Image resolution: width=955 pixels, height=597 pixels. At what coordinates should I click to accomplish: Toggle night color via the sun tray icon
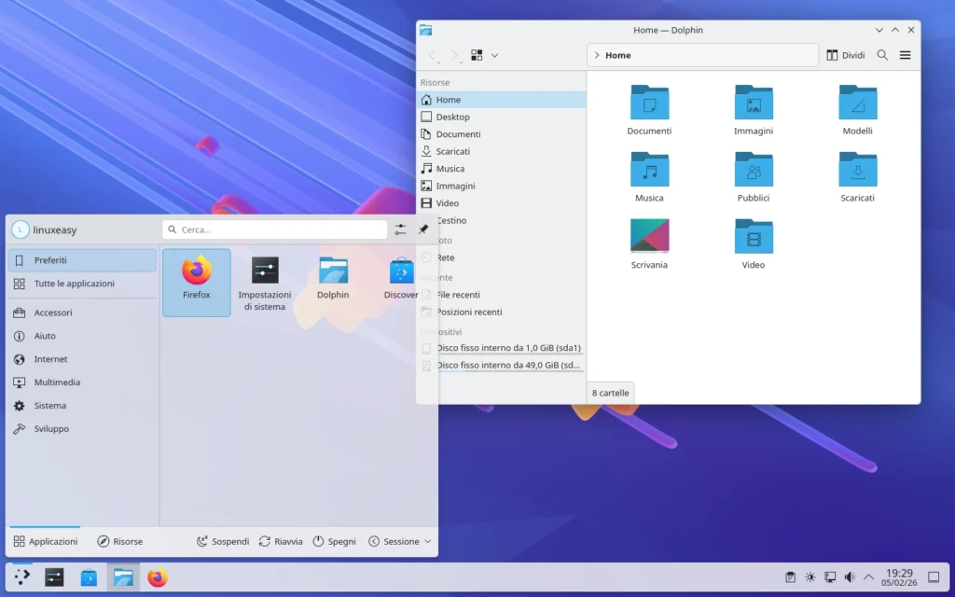coord(810,577)
